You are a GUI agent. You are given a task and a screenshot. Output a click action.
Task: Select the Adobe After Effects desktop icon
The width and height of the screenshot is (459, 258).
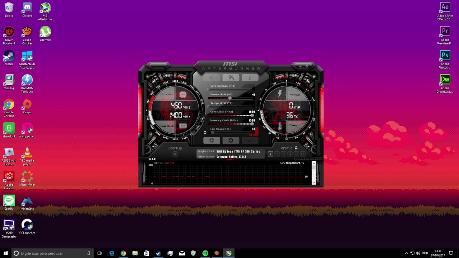point(445,11)
